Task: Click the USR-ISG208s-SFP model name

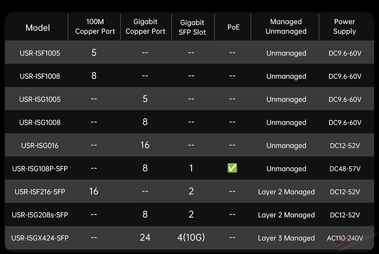Action: click(x=40, y=215)
